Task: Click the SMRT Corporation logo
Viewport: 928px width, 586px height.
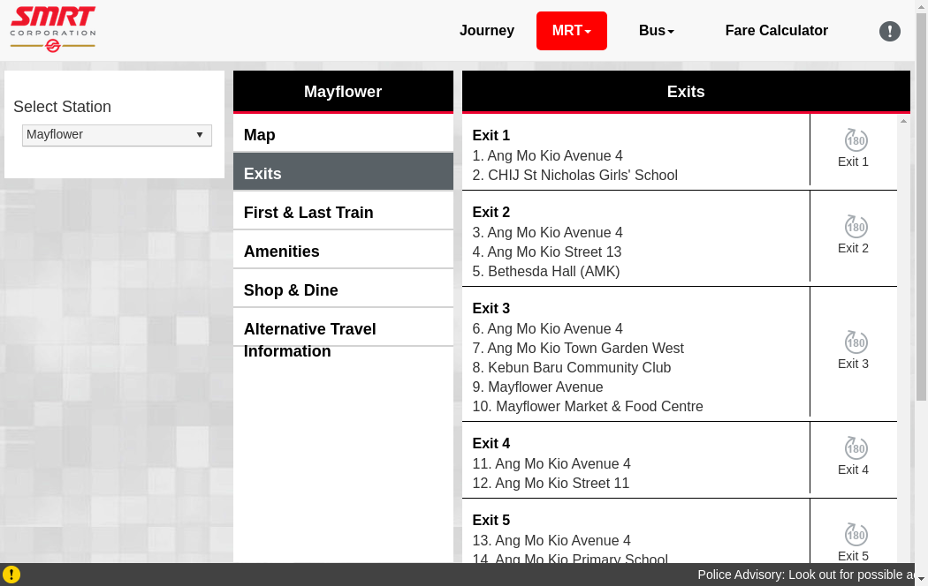Action: click(53, 29)
